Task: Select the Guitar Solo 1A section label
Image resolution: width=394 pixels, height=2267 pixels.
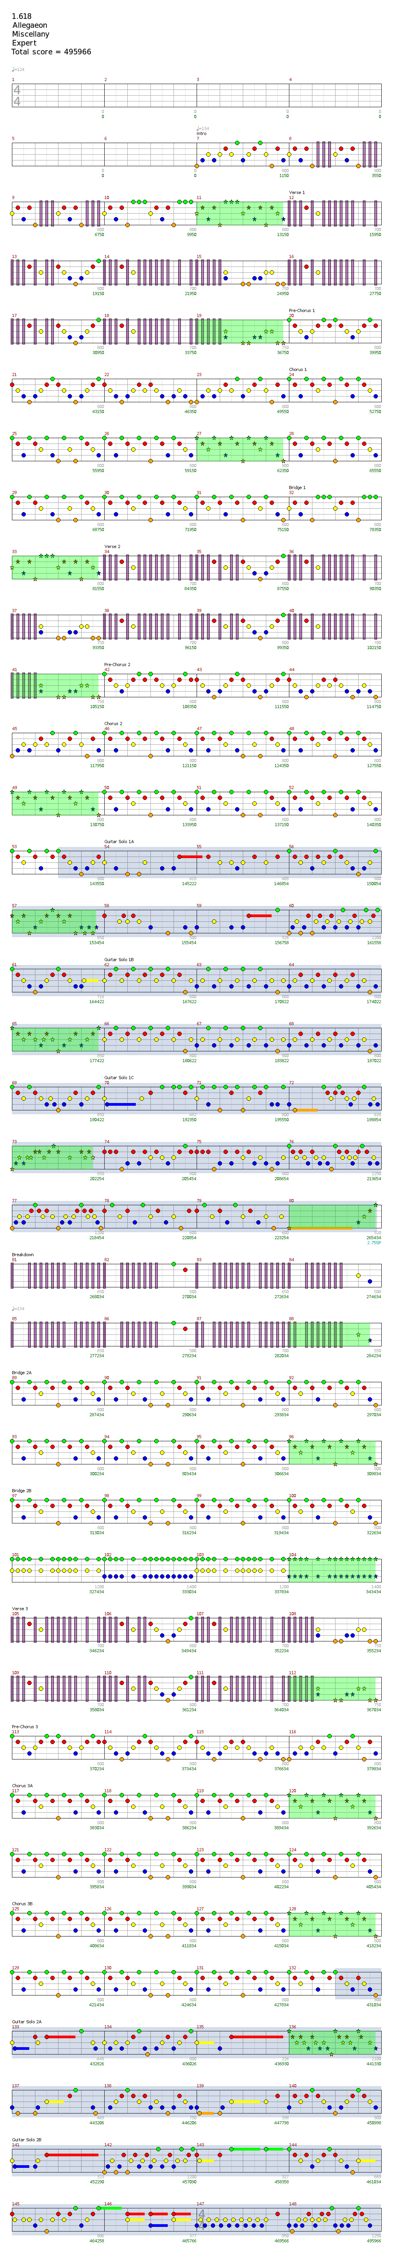Action: 119,841
